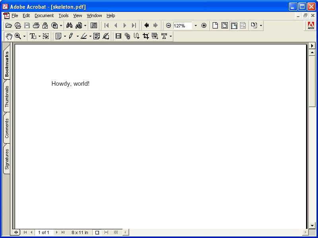Click the 127% zoom percentage field
This screenshot has width=318, height=238.
tap(182, 26)
